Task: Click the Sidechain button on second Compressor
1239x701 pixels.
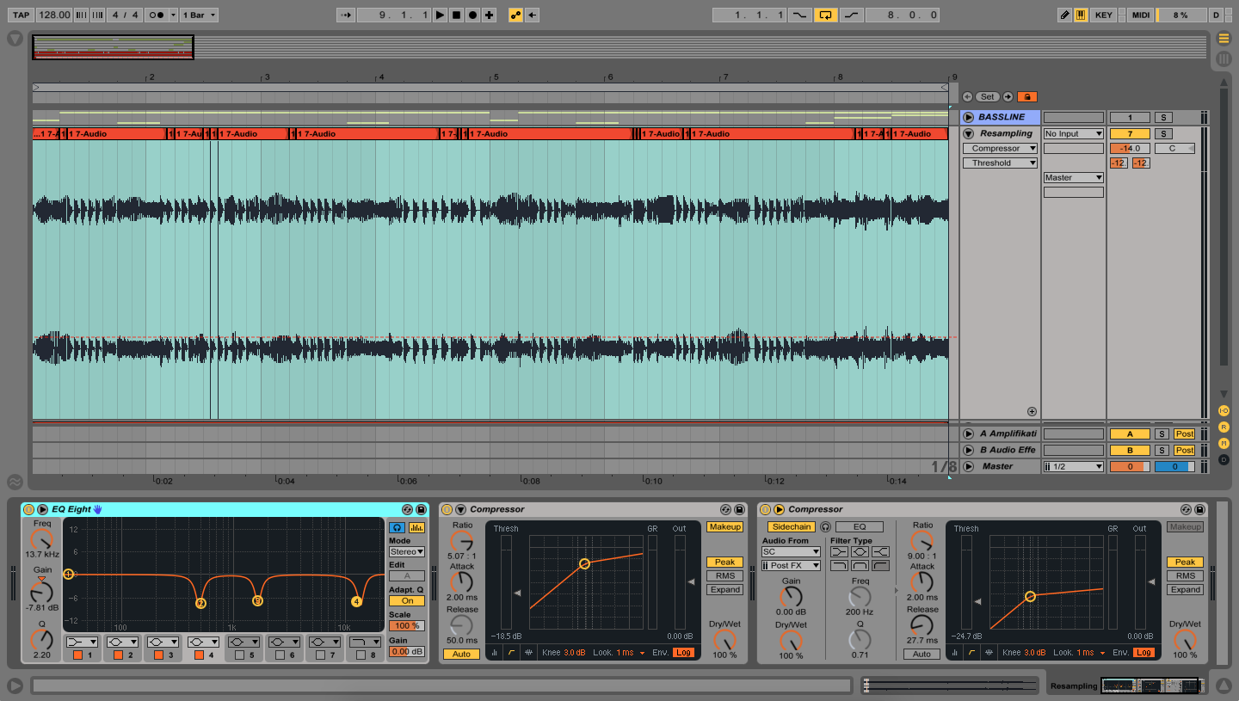Action: tap(791, 526)
